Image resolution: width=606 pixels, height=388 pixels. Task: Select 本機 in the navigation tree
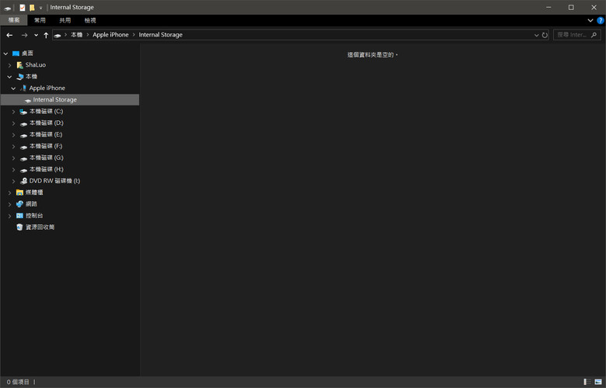coord(31,77)
